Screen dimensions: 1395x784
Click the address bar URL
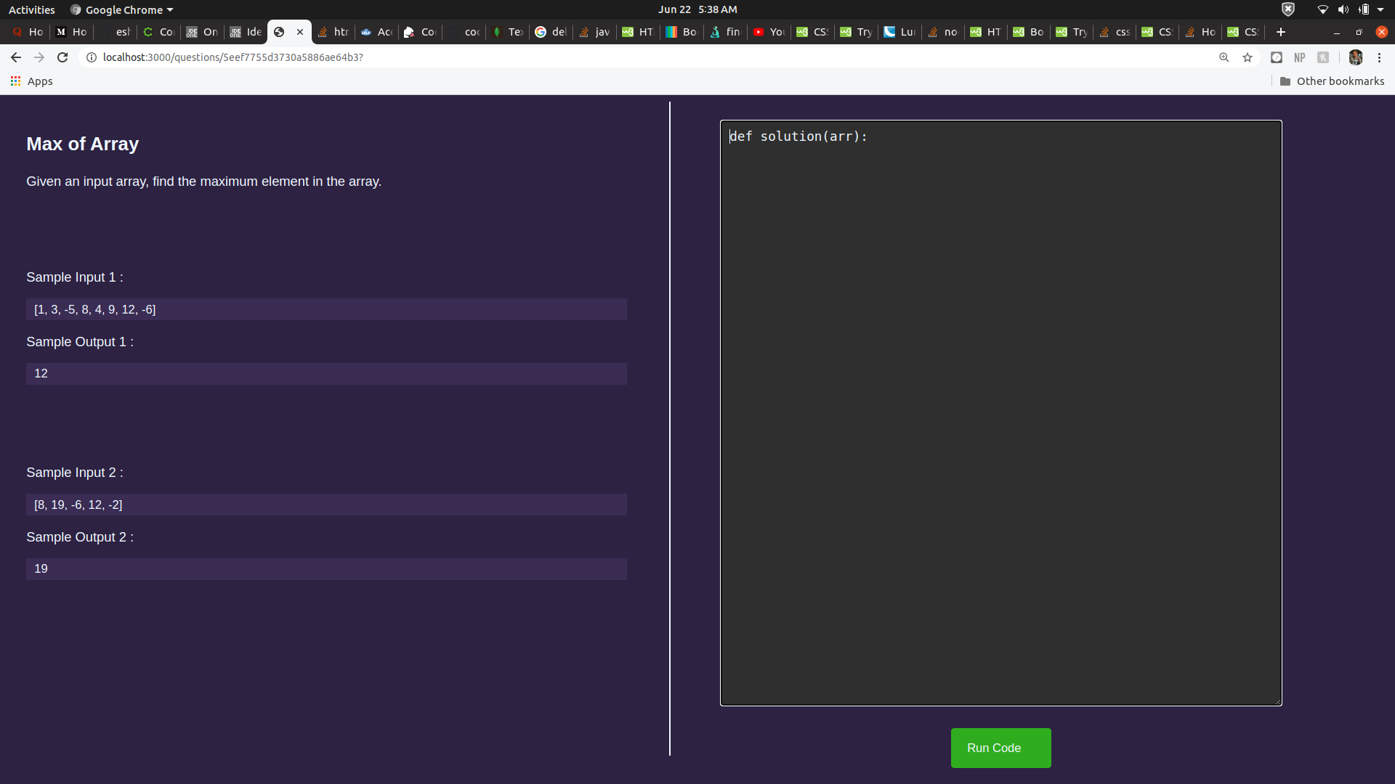(x=232, y=57)
